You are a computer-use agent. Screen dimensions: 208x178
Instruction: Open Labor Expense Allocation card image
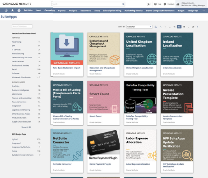pyautogui.click(x=140, y=145)
